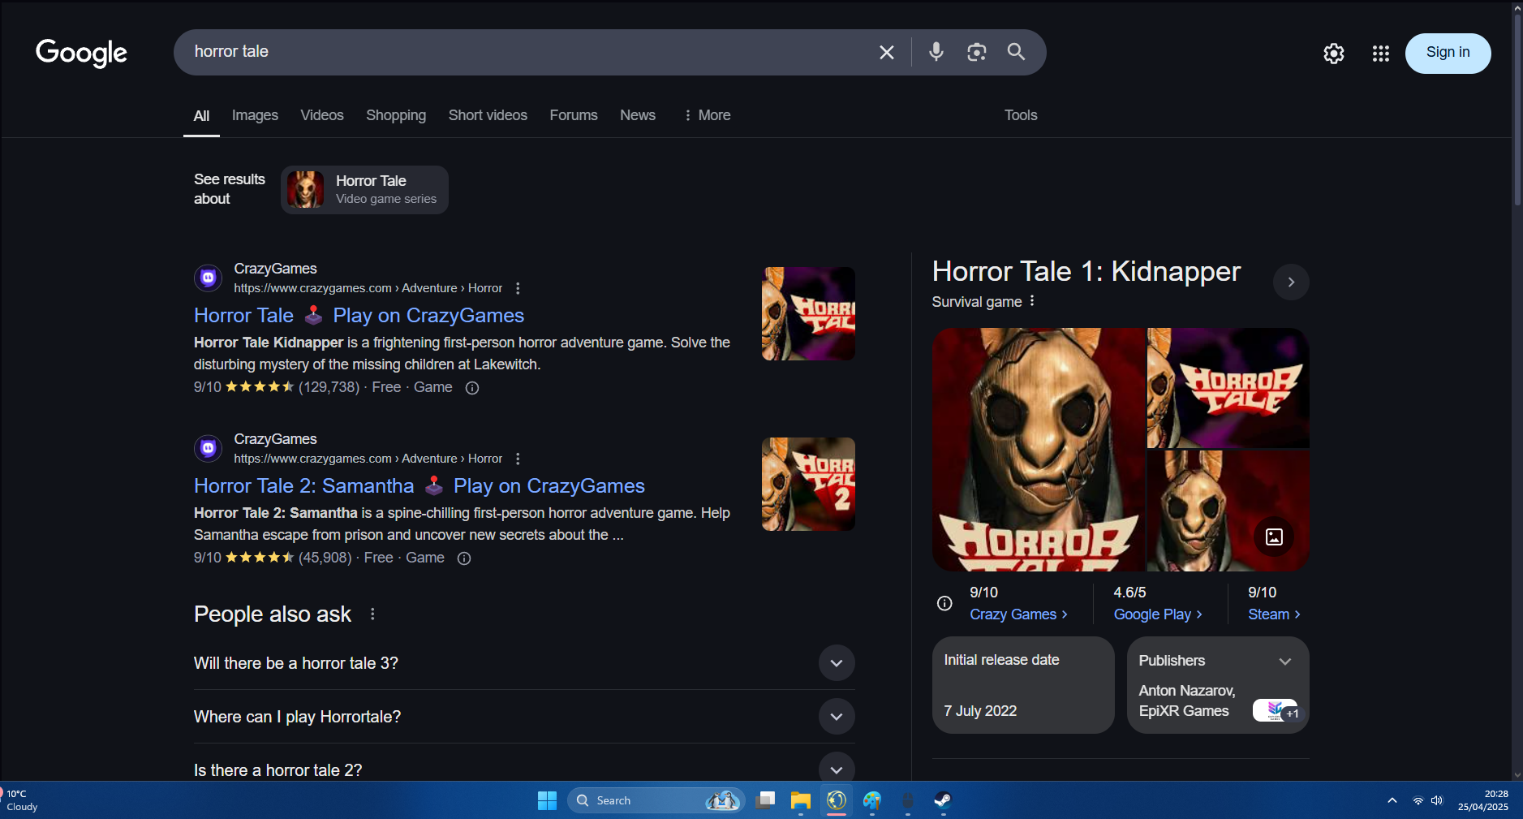Switch to the News tab
1523x819 pixels.
pos(638,115)
